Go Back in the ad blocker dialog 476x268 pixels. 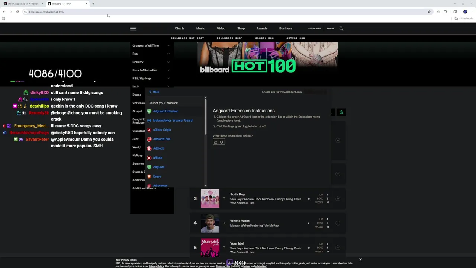[154, 92]
